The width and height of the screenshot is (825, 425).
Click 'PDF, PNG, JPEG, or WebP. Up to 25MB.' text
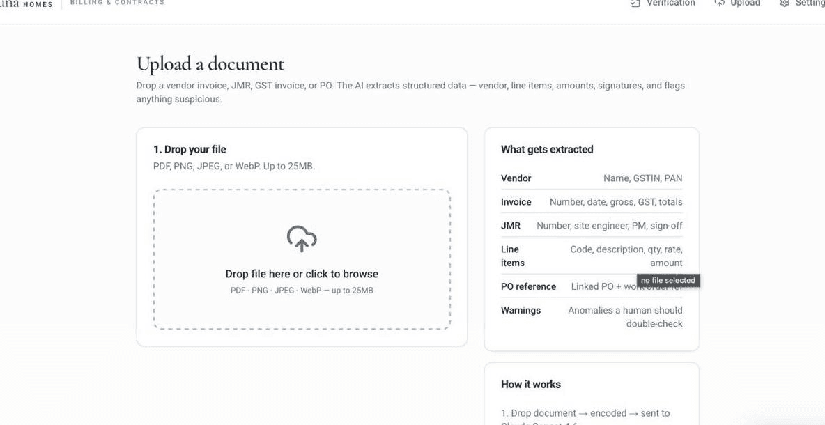(234, 167)
